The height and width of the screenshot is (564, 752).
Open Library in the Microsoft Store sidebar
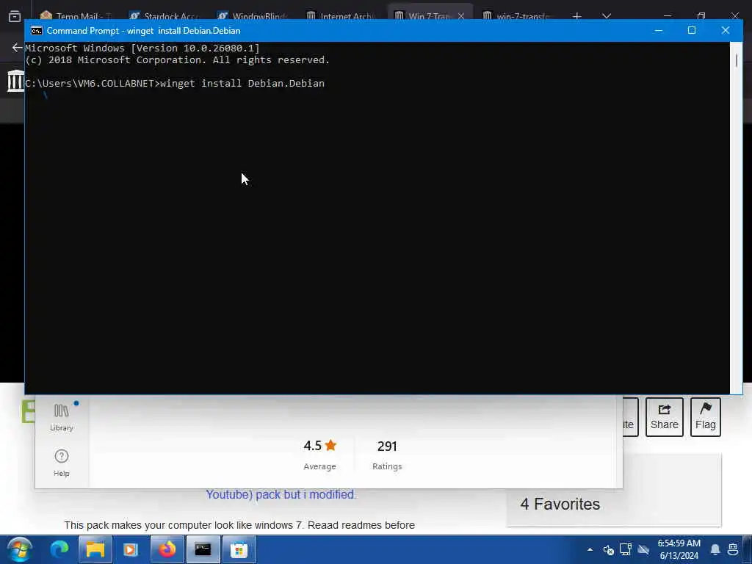pyautogui.click(x=62, y=418)
